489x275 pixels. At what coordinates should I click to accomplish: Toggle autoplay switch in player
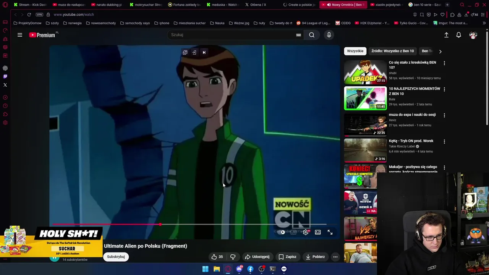(x=282, y=232)
